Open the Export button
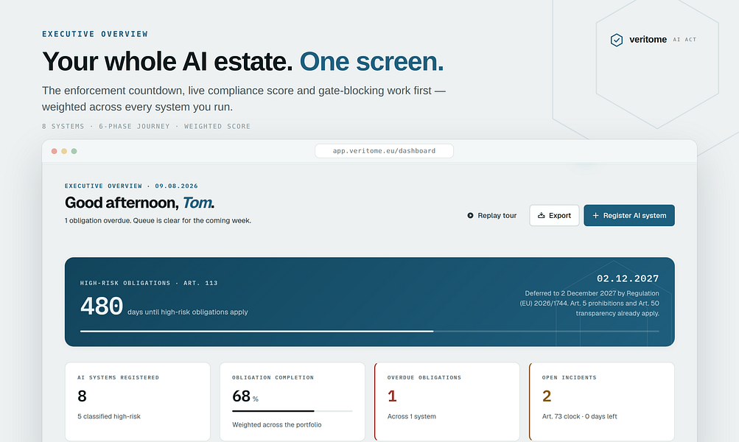The image size is (739, 442). point(554,215)
